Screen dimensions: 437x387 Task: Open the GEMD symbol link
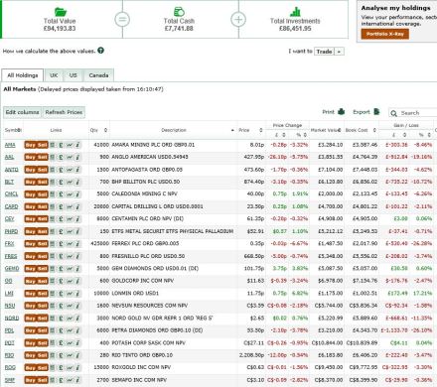click(x=12, y=269)
